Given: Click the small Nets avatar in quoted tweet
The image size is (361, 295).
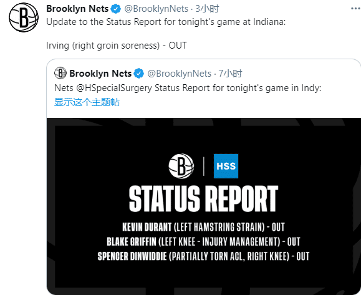Looking at the screenshot, I should pyautogui.click(x=60, y=73).
